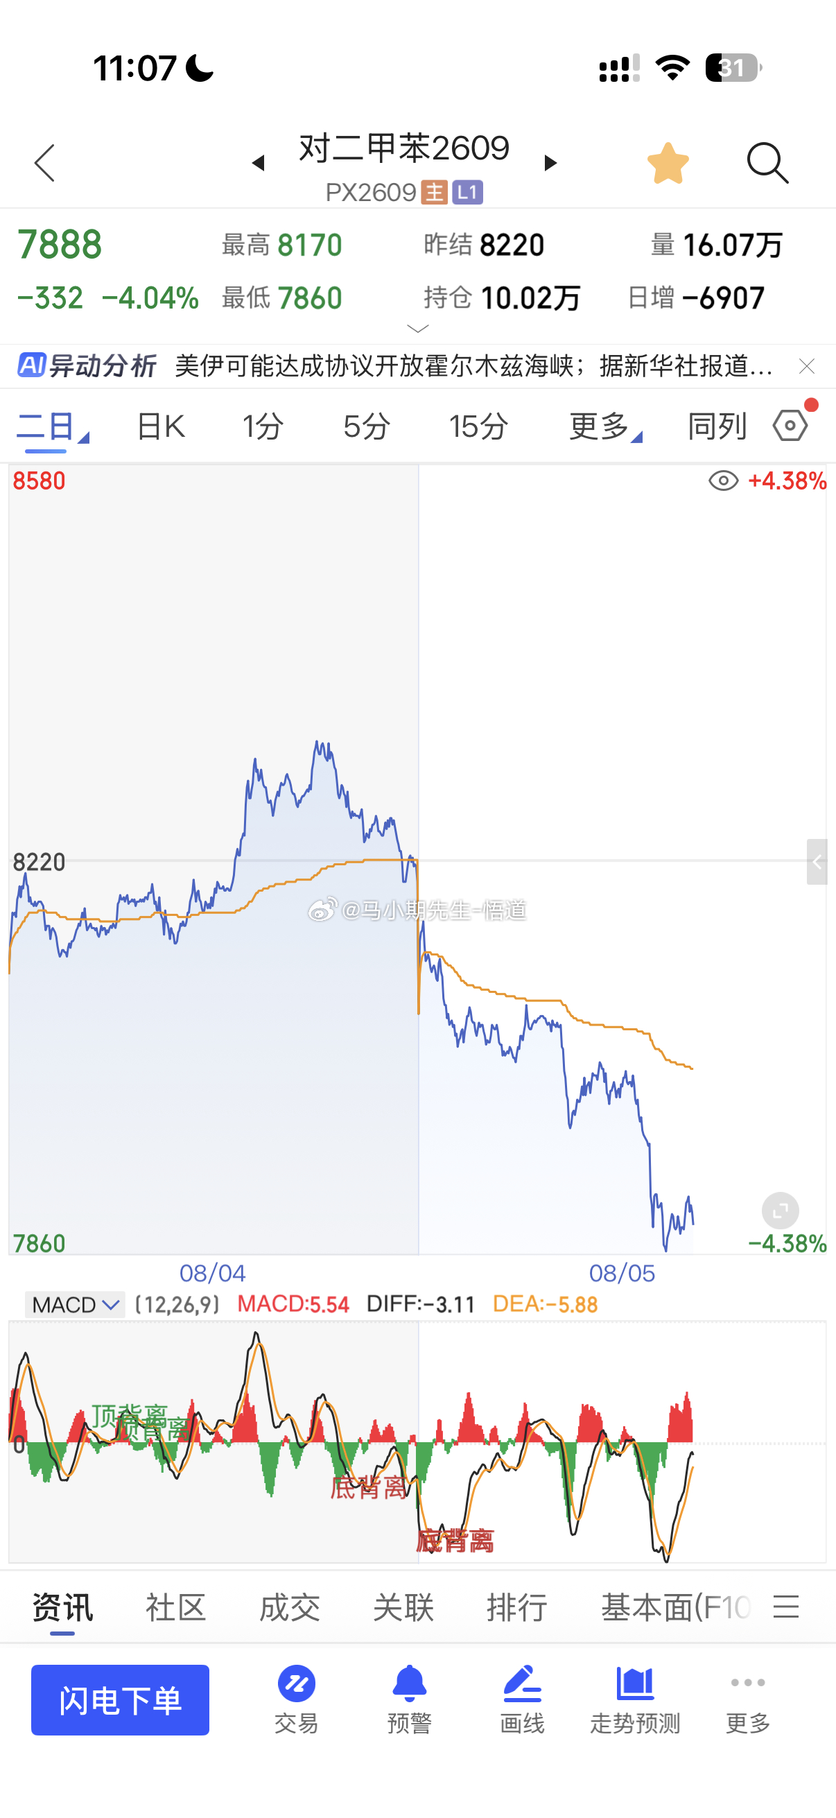Expand the quote details chevron
This screenshot has height=1818, width=836.
pos(419,328)
